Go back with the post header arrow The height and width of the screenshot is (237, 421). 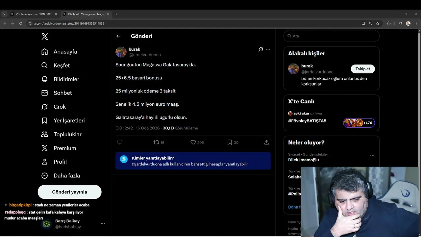pyautogui.click(x=118, y=36)
